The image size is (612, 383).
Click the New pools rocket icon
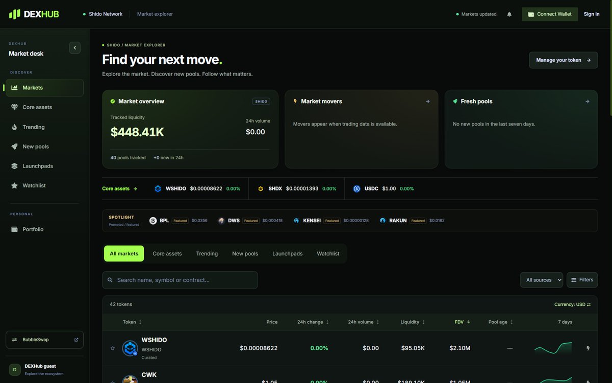14,147
